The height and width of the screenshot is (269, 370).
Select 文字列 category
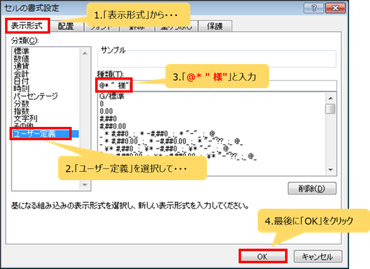25,119
